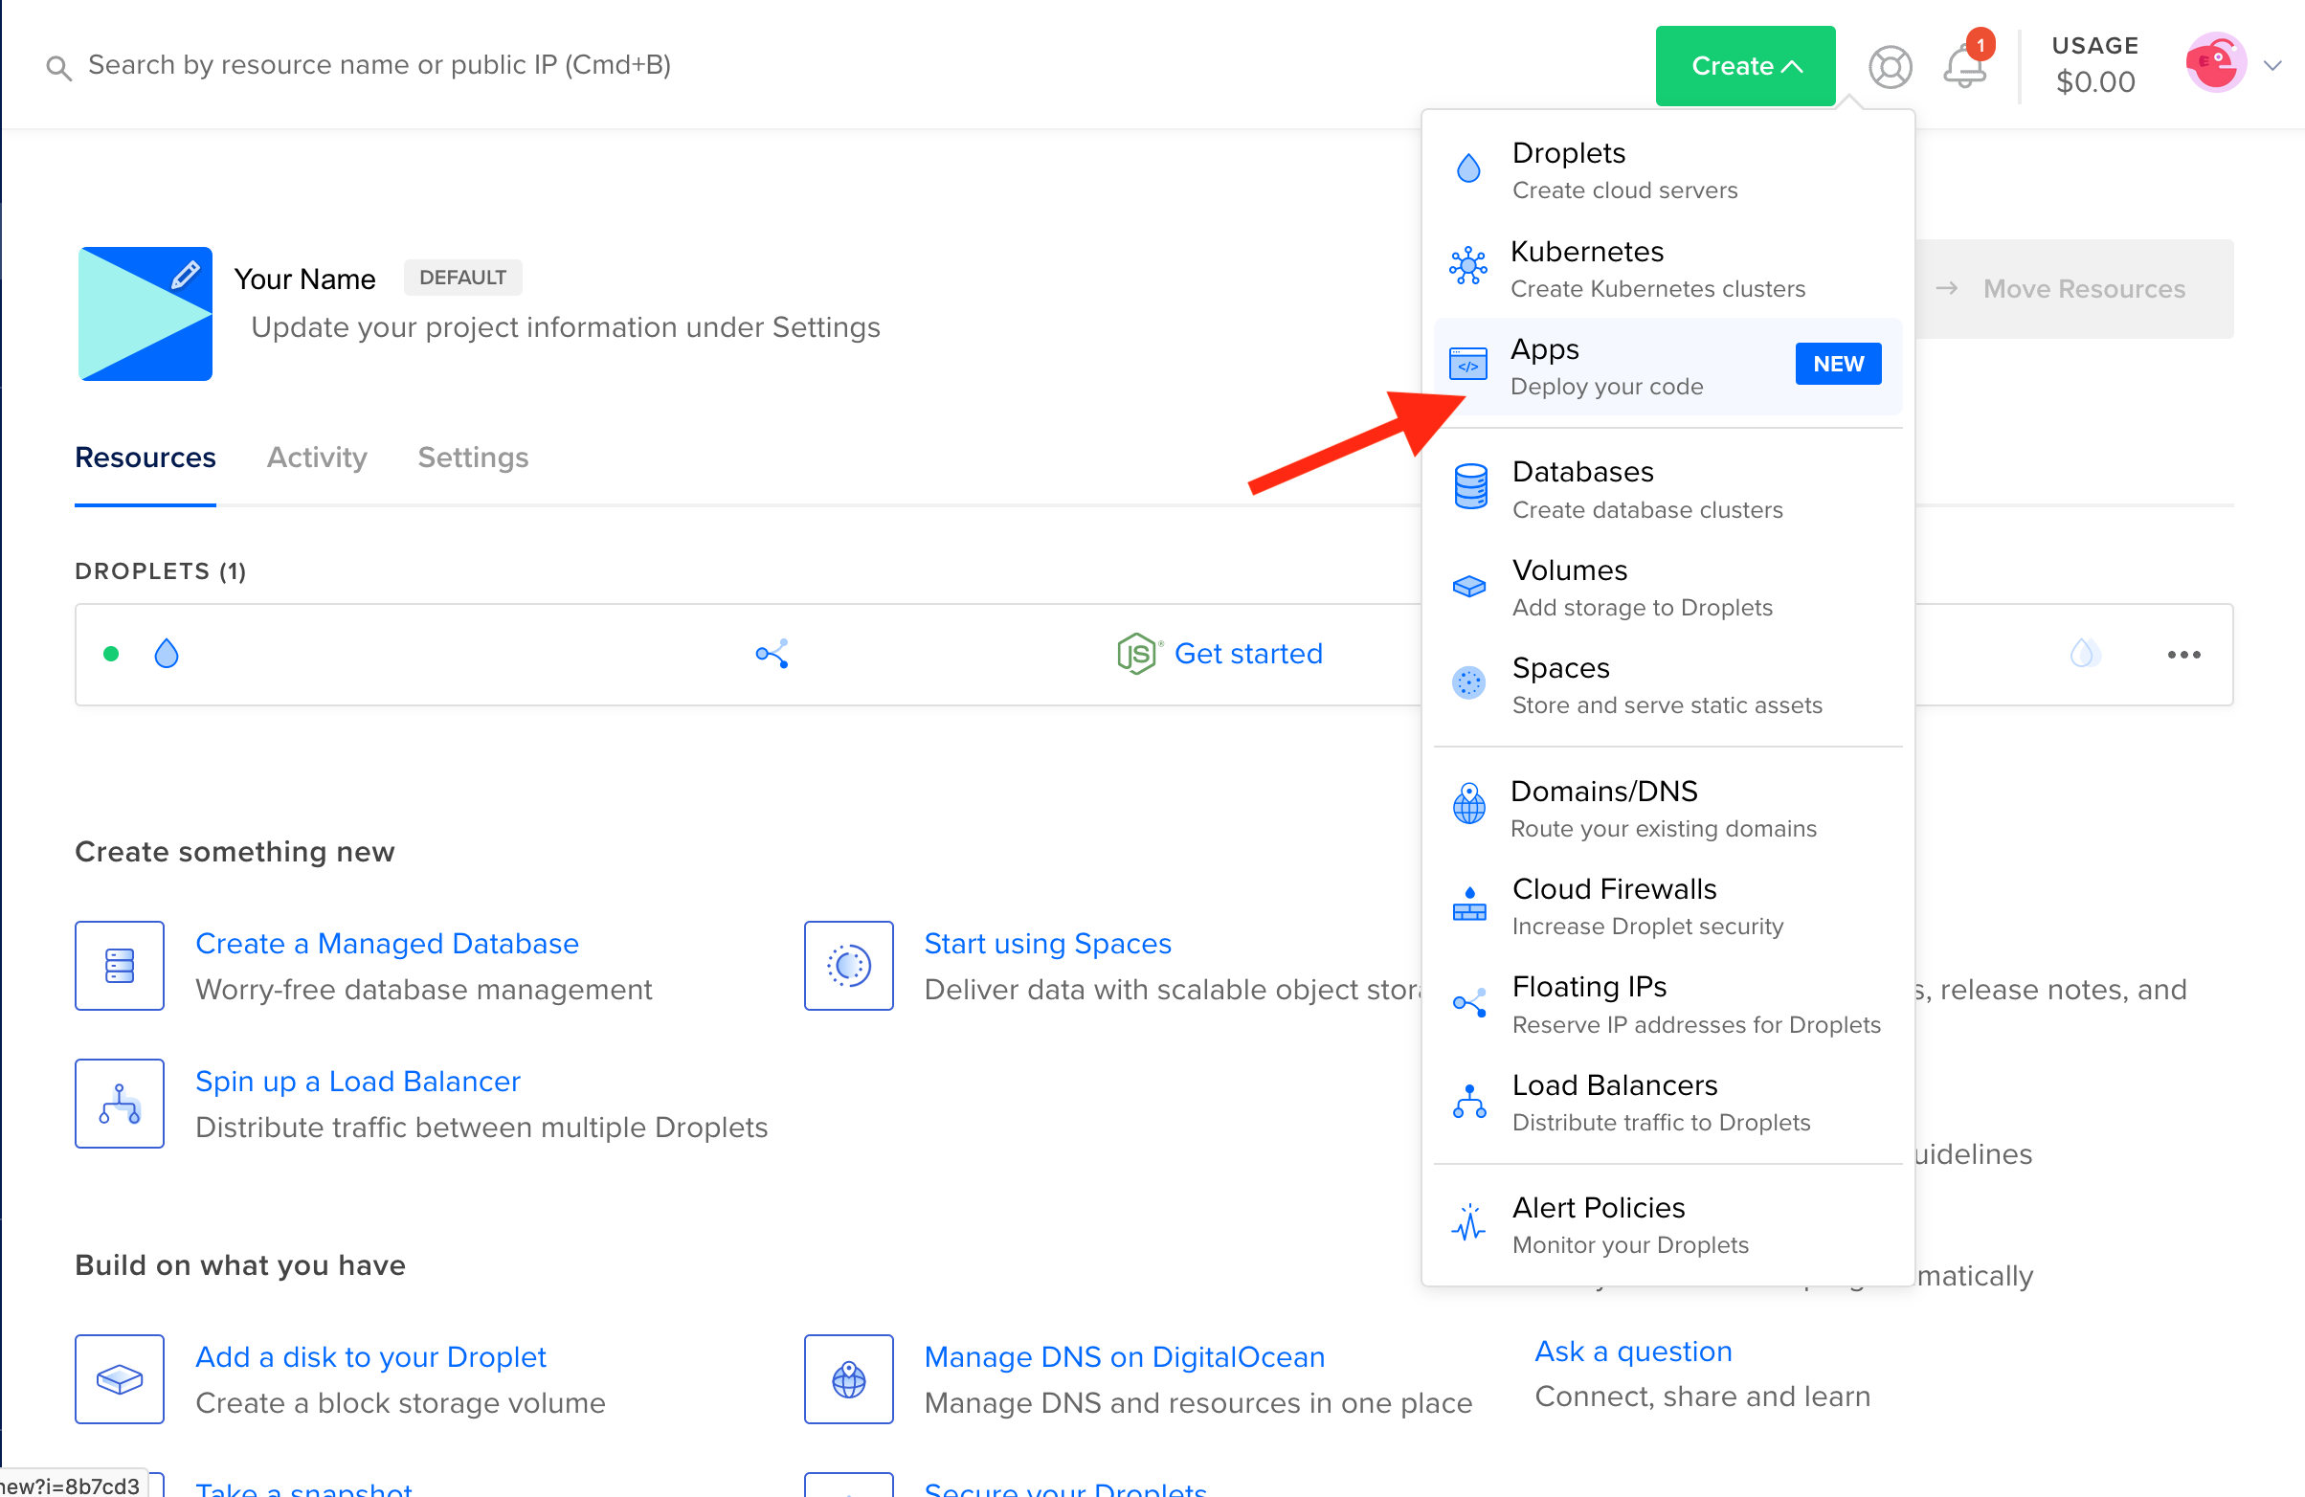Switch to the Resources tab

[145, 457]
